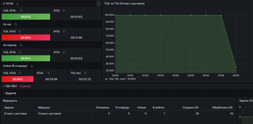Click the '(3 panels)' label next to Чат-бот
Screen dimensions: 253x124
(25, 86)
